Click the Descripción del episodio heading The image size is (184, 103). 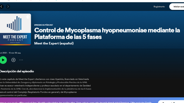17,71
